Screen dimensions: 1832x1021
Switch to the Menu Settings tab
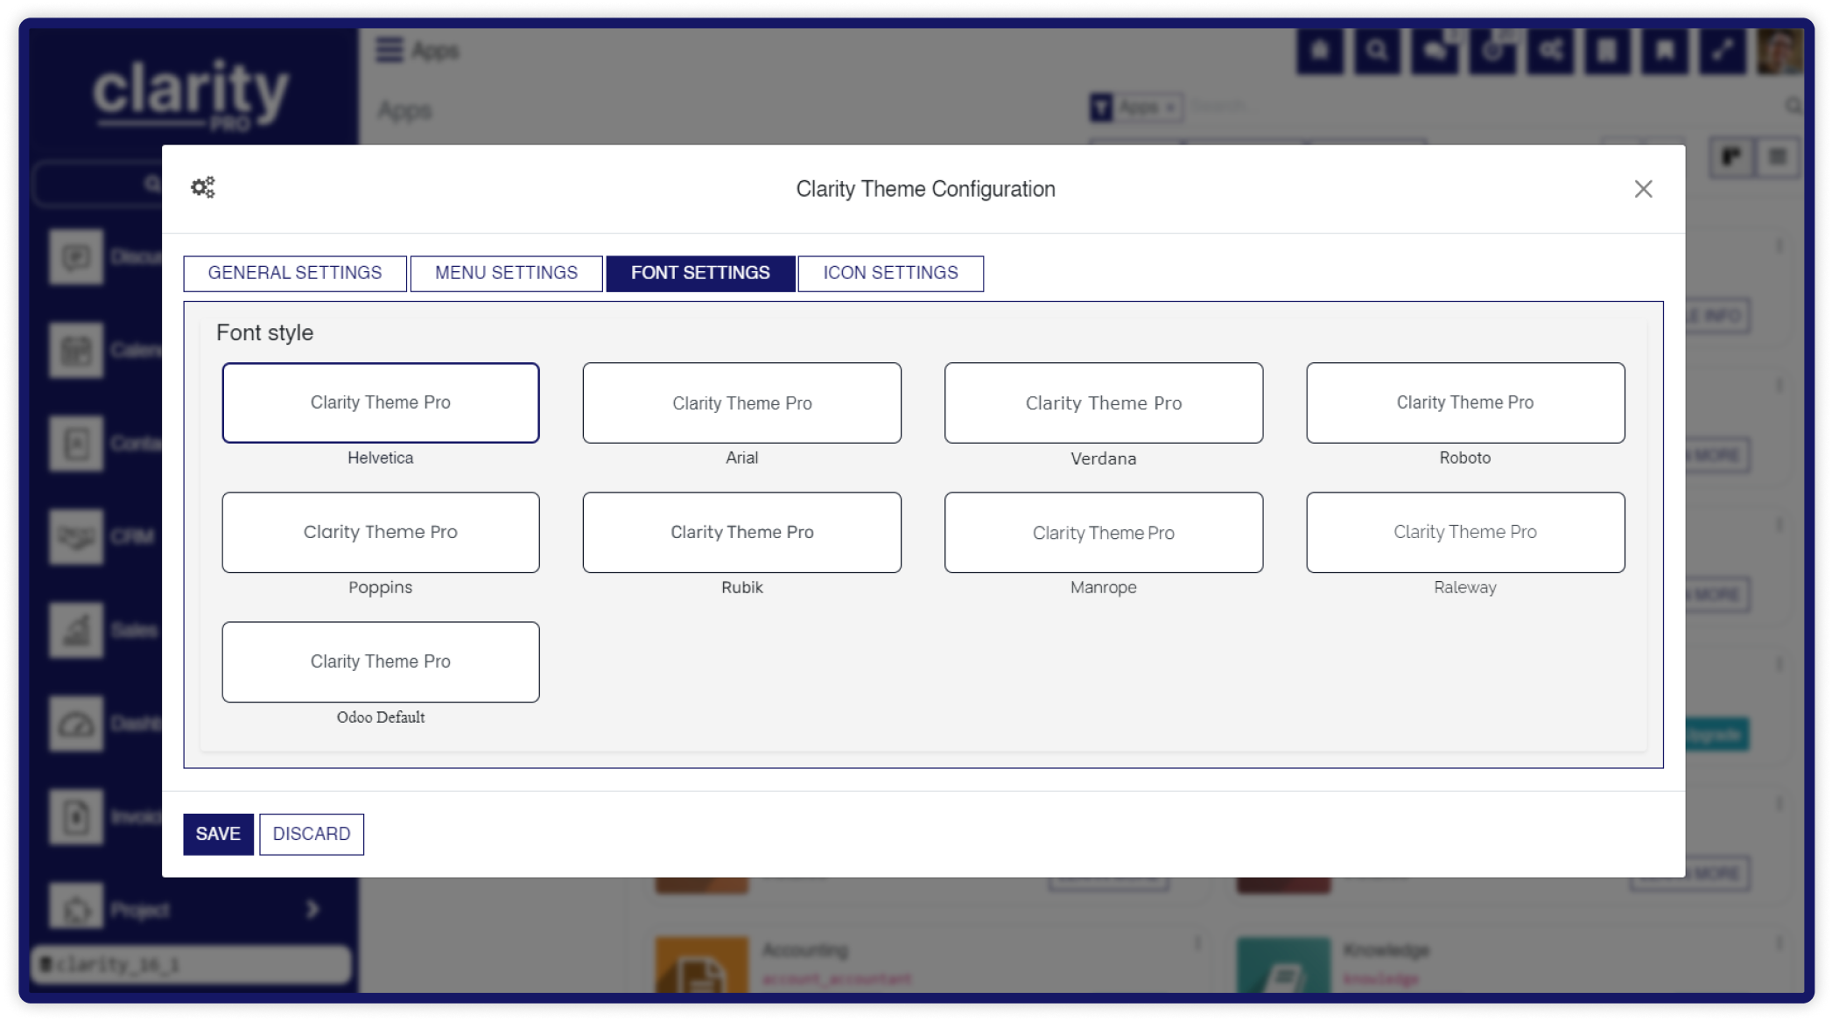coord(506,273)
